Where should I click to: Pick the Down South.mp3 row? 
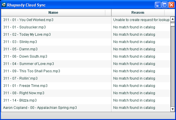25,56
